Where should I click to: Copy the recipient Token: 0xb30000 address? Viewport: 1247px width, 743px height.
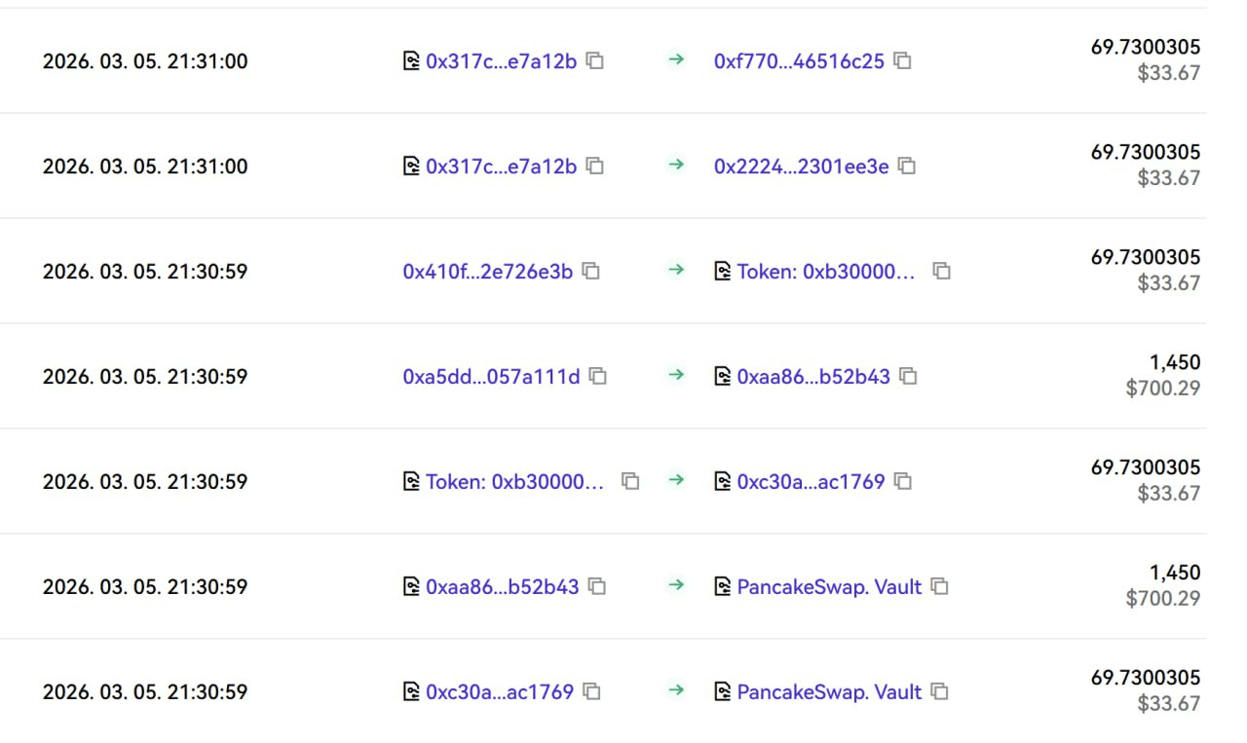(x=941, y=272)
